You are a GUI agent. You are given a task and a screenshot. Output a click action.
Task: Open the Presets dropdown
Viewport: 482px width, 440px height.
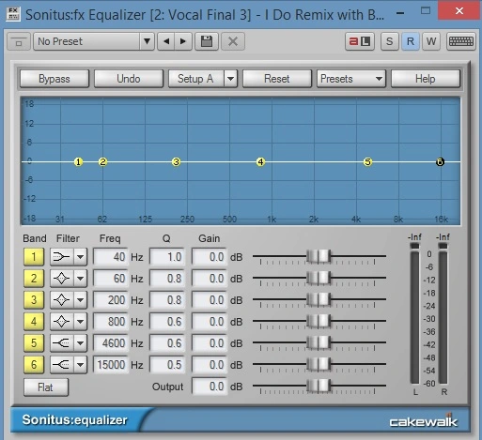[351, 79]
